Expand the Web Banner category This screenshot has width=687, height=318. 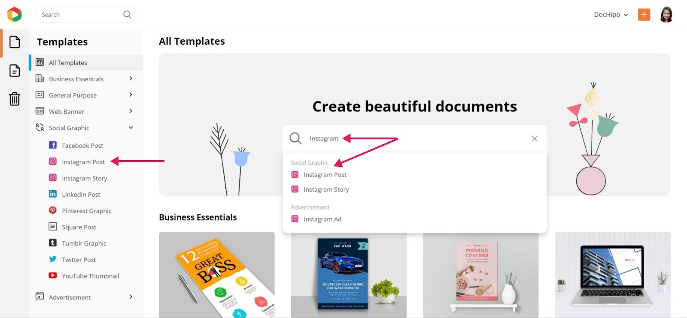[x=131, y=111]
